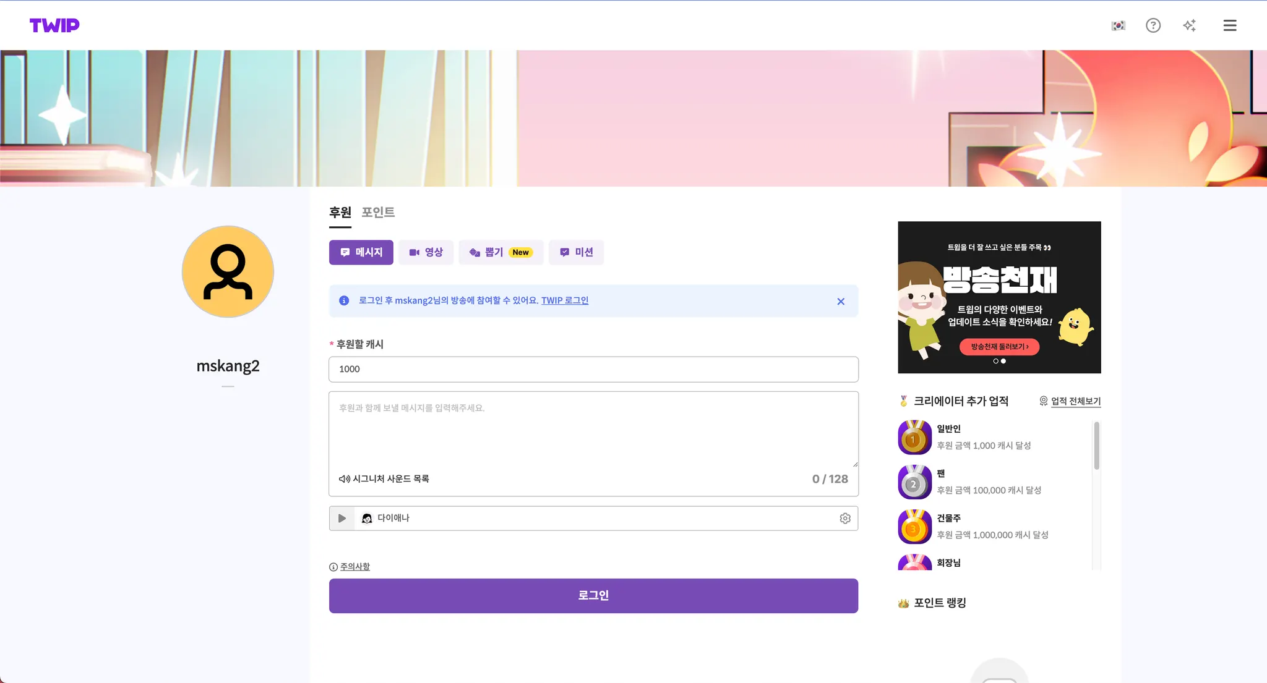Click the TWIP logo
Image resolution: width=1267 pixels, height=683 pixels.
pos(54,25)
